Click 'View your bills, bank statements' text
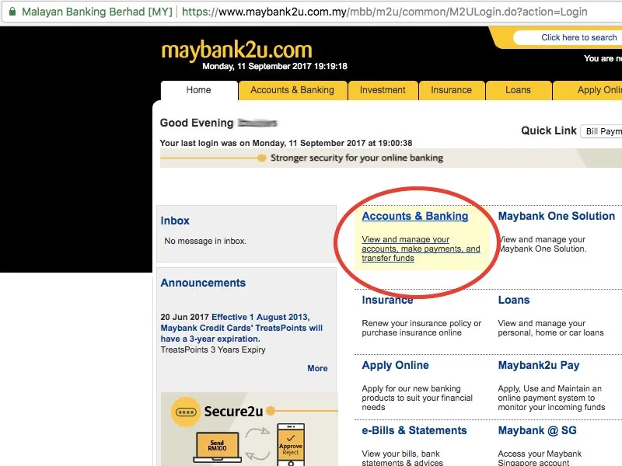Viewport: 622px width, 466px height. pyautogui.click(x=402, y=457)
